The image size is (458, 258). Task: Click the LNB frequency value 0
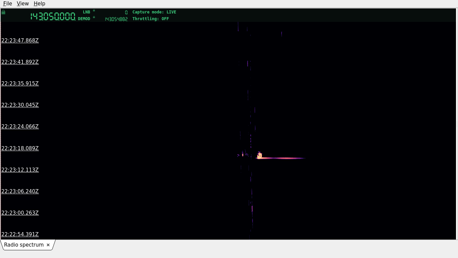coord(126,12)
